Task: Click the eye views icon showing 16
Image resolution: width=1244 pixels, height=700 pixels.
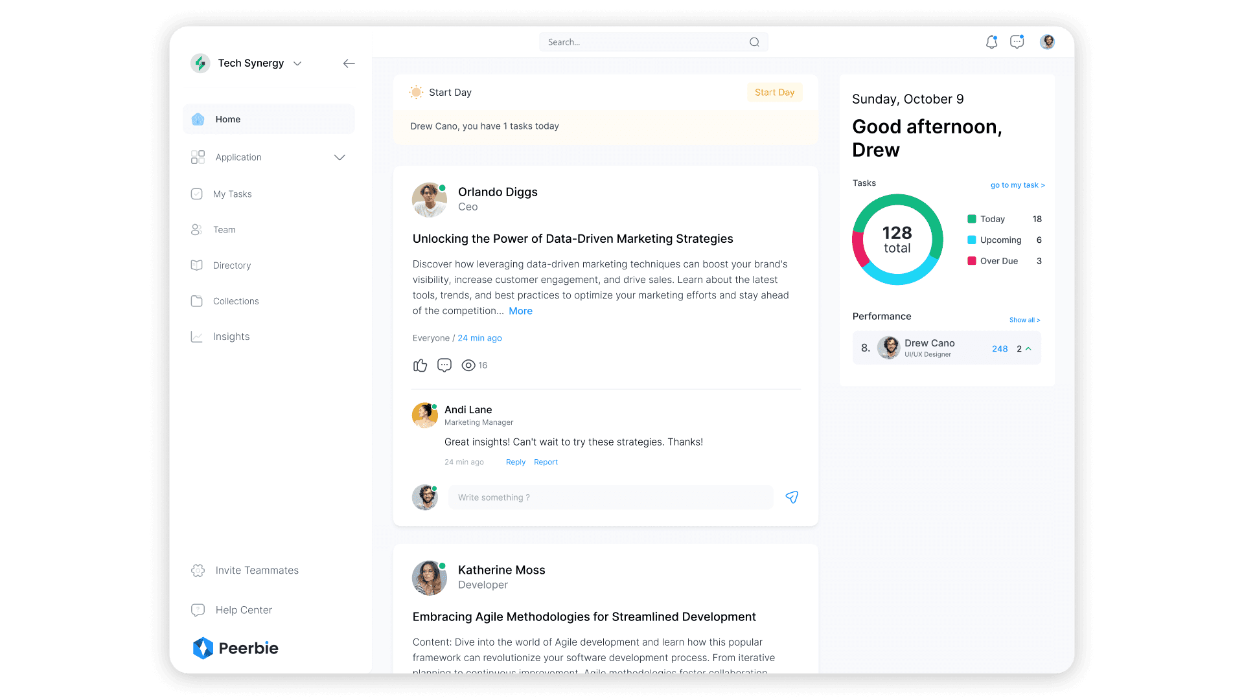Action: coord(468,365)
